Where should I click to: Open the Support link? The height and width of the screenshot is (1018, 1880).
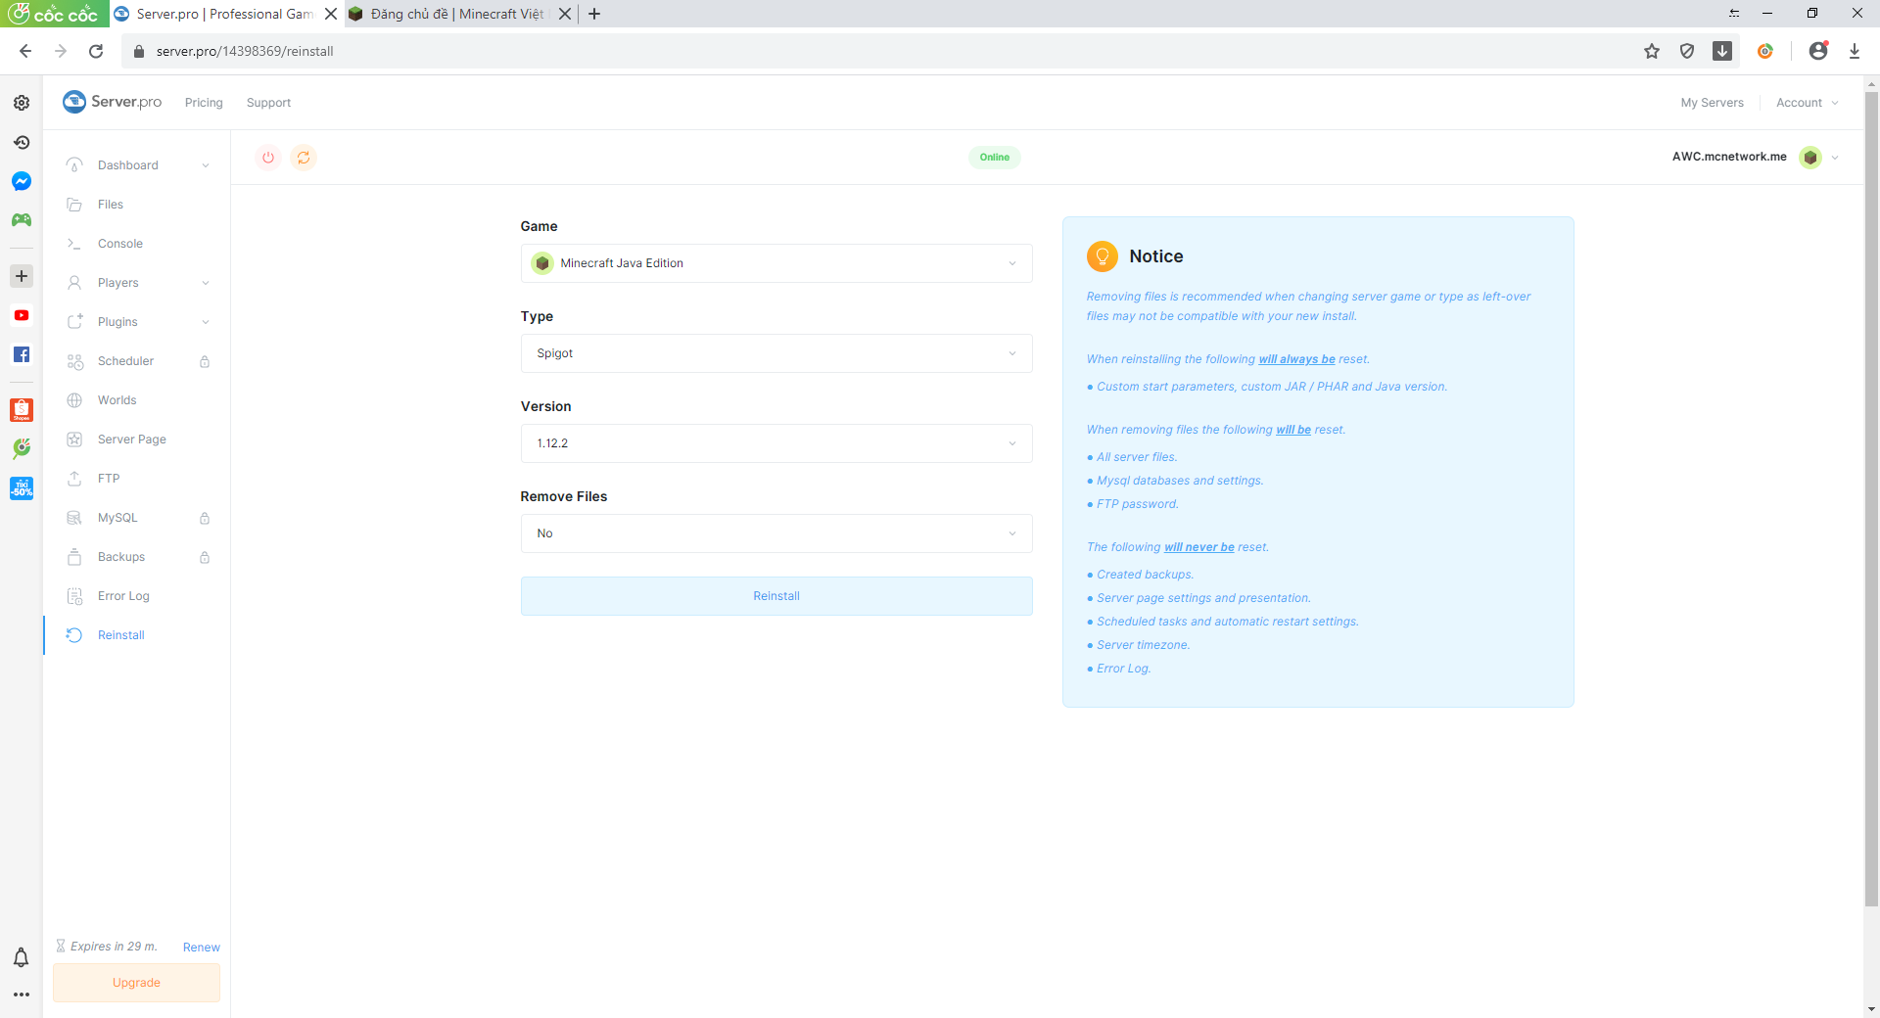pos(268,103)
